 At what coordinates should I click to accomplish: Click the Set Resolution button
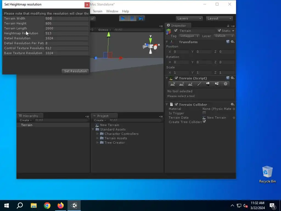pyautogui.click(x=75, y=71)
